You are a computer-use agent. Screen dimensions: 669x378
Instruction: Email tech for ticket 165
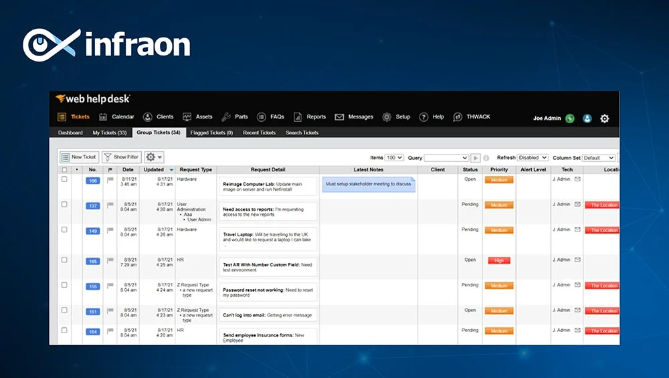577,260
